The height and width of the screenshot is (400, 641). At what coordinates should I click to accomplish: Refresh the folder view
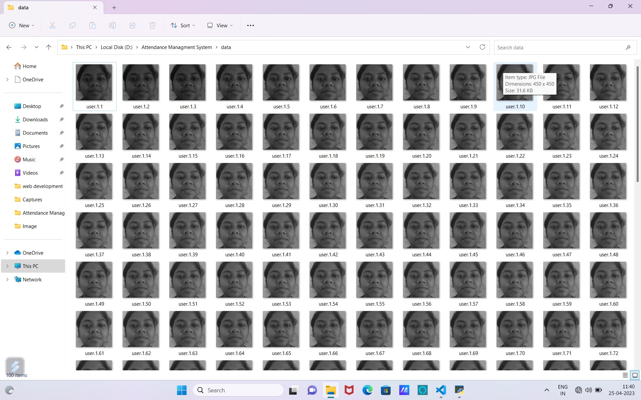tap(482, 47)
